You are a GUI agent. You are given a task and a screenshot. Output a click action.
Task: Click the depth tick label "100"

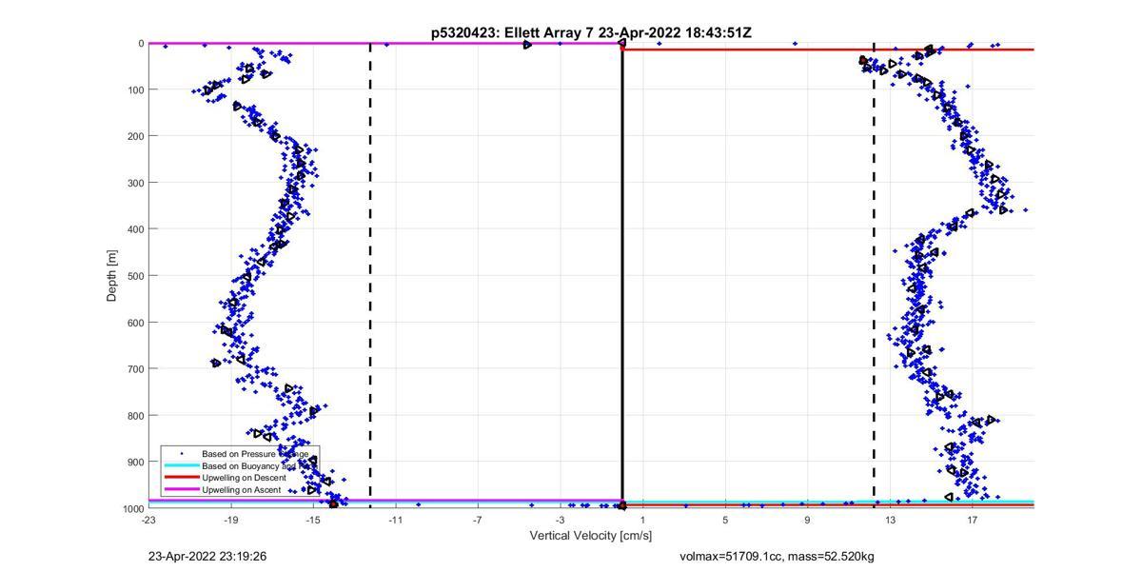(135, 89)
